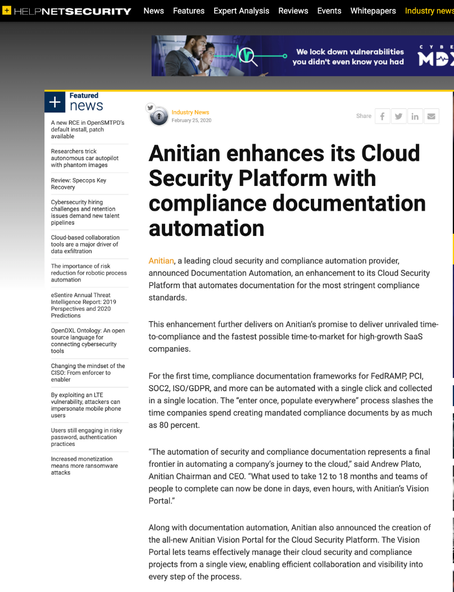Share article on Facebook icon
This screenshot has height=592, width=454.
tap(382, 116)
